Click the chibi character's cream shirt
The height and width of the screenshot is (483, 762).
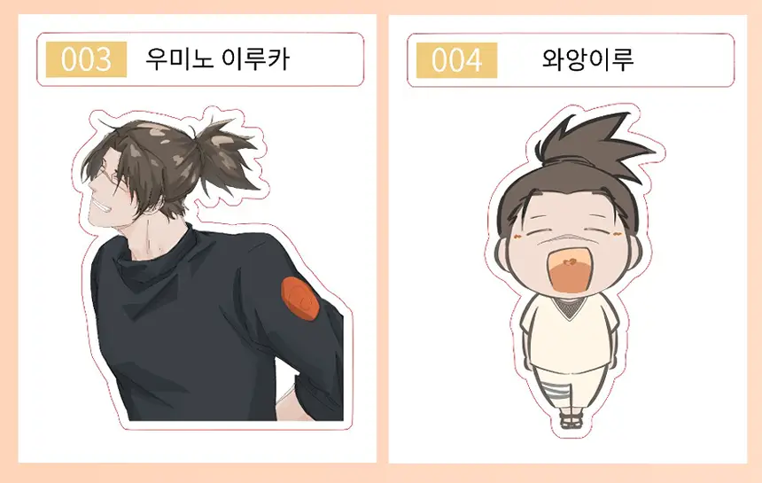570,333
